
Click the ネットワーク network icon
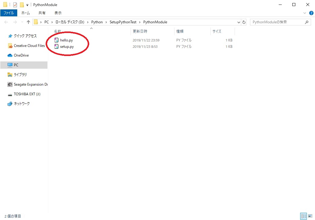pos(10,104)
